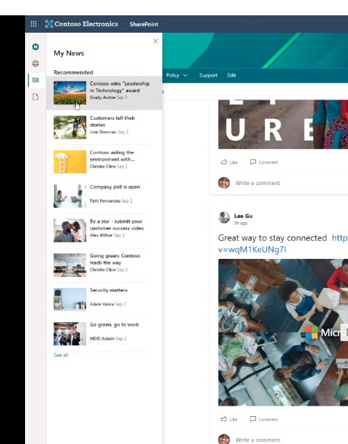Click Adele Vance author name
Viewport: 348px width, 444px height.
pyautogui.click(x=102, y=304)
